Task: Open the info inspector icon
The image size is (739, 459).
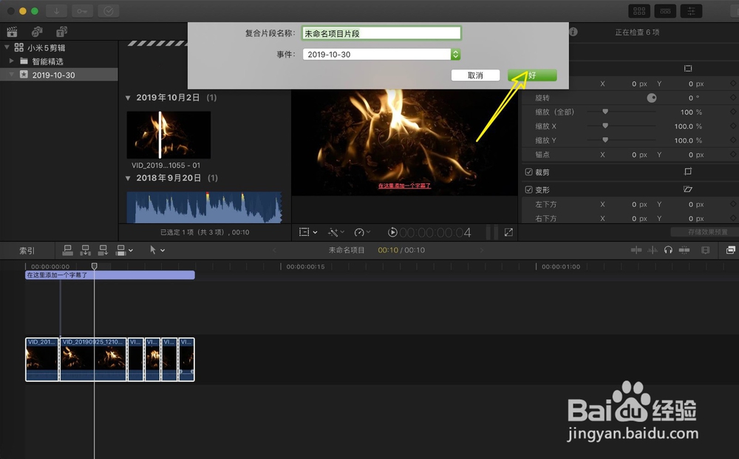Action: 573,32
